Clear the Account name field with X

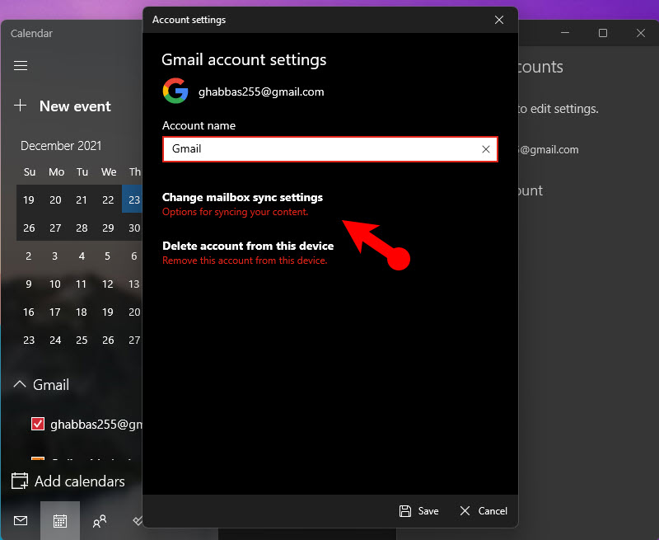point(486,149)
